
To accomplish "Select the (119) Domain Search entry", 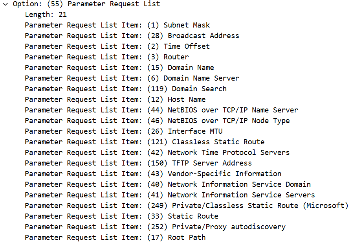I will pos(125,89).
